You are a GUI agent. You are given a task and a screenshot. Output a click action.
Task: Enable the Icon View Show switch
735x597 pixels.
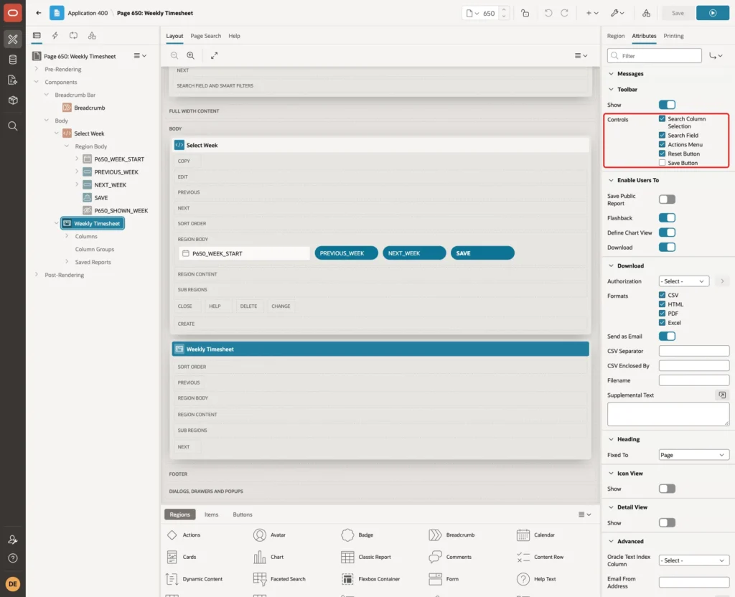pyautogui.click(x=667, y=489)
